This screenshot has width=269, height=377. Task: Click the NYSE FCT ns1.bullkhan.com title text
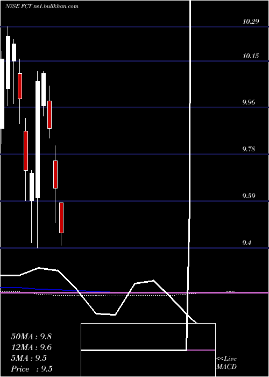pos(42,6)
